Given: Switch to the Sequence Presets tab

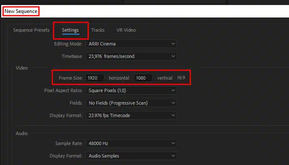Looking at the screenshot, I should [31, 30].
